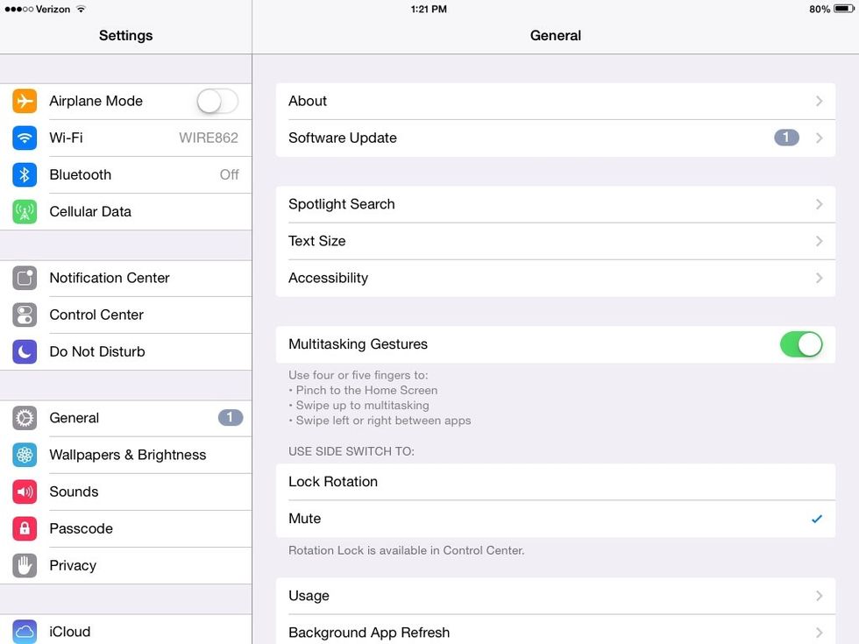859x644 pixels.
Task: Tap the Verizon carrier label
Action: tap(53, 10)
